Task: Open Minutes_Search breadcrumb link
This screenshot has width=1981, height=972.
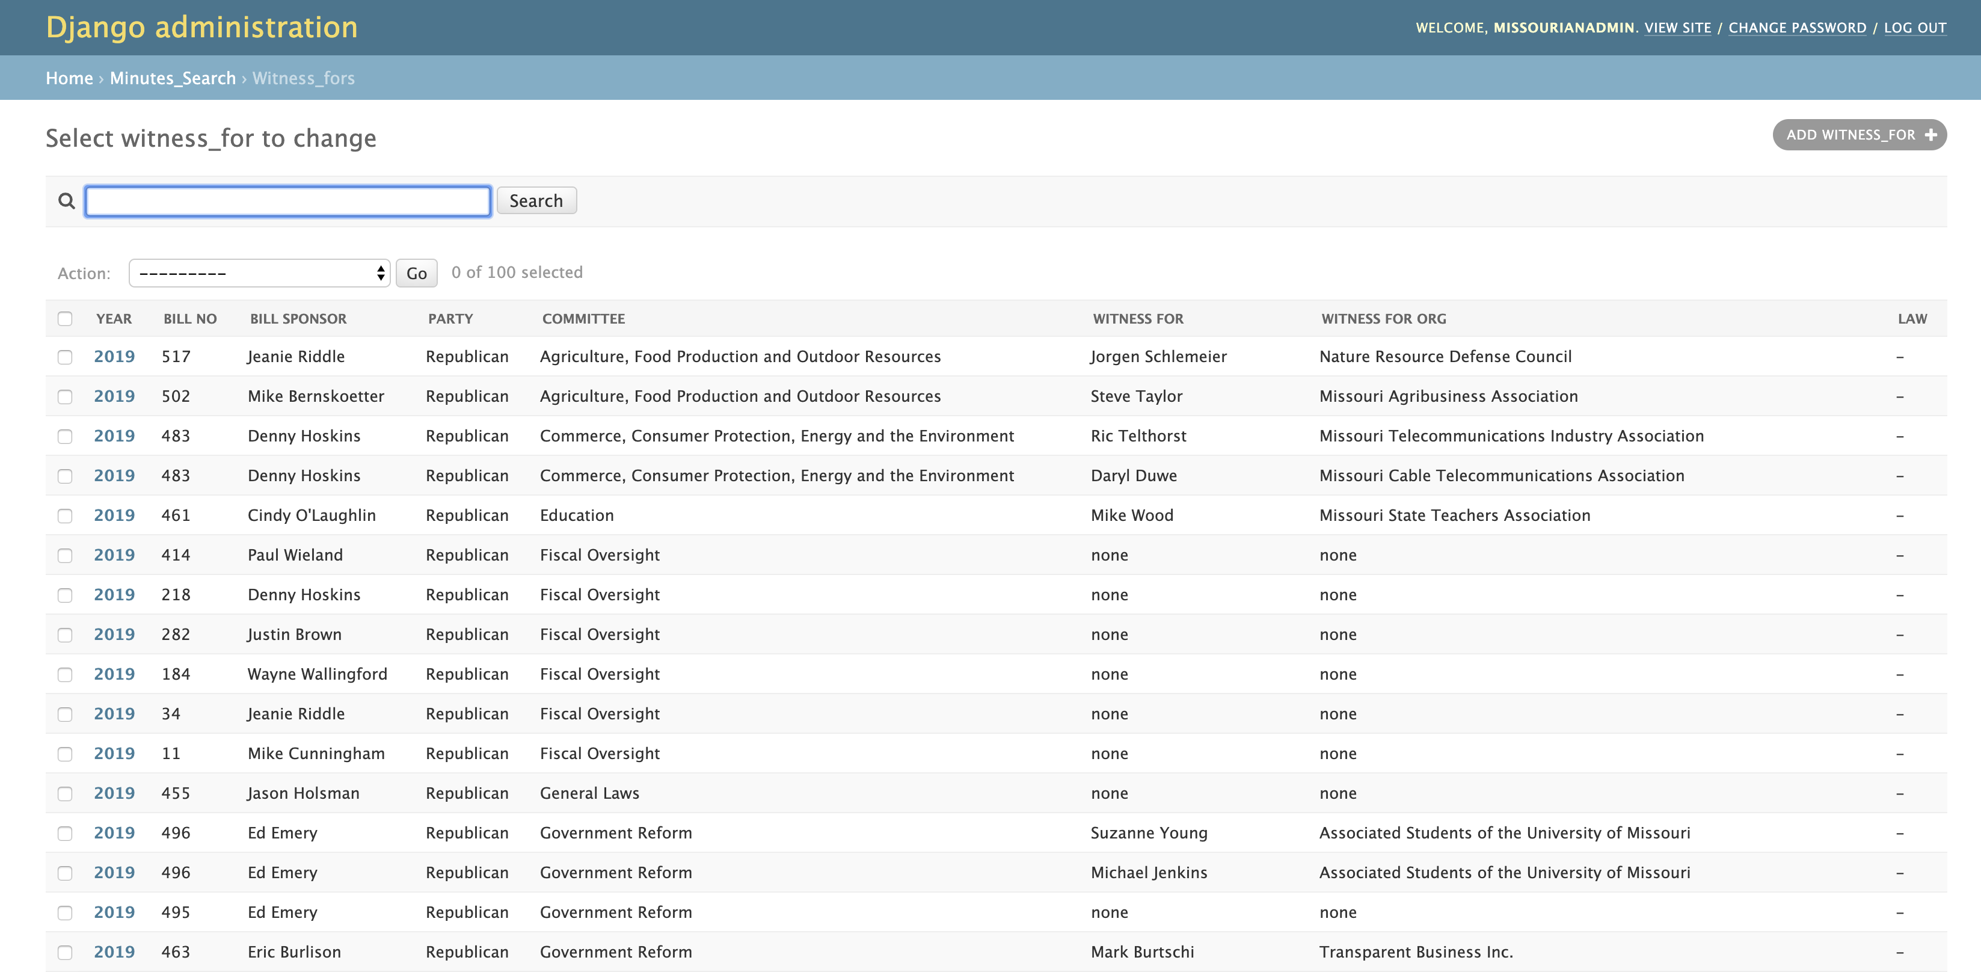Action: (172, 78)
